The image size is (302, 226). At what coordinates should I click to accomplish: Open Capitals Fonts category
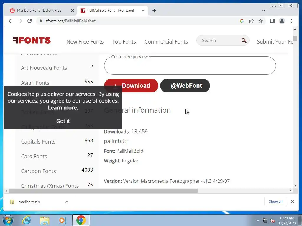(38, 142)
